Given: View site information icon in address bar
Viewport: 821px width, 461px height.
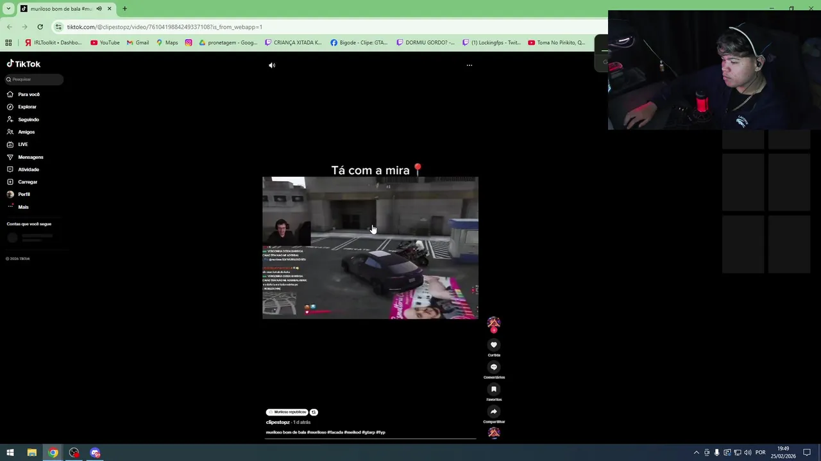Looking at the screenshot, I should (x=58, y=27).
